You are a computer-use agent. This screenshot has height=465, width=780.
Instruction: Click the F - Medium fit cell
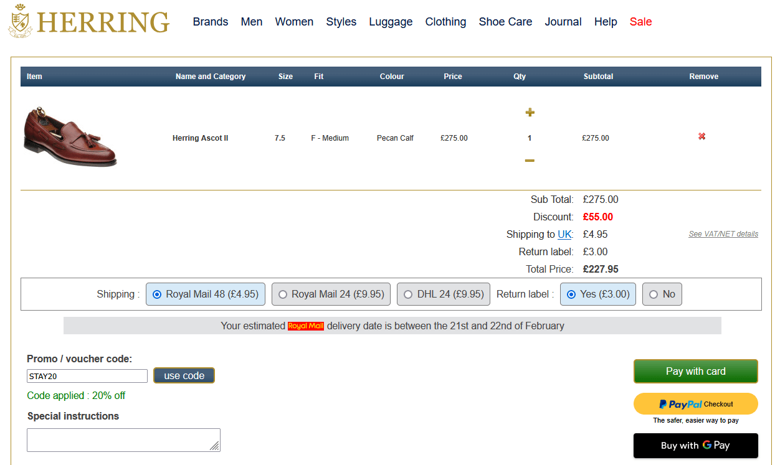point(330,138)
